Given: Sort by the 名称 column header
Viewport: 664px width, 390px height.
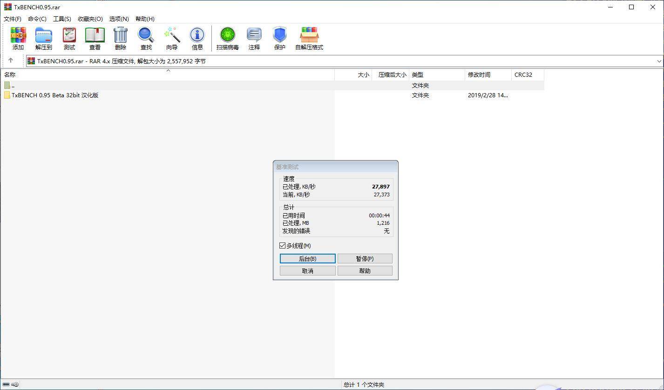Looking at the screenshot, I should tap(168, 74).
